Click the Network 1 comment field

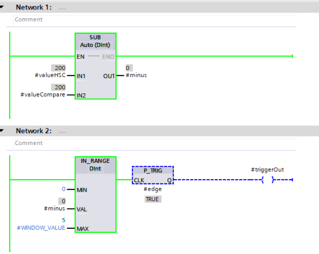click(x=155, y=20)
